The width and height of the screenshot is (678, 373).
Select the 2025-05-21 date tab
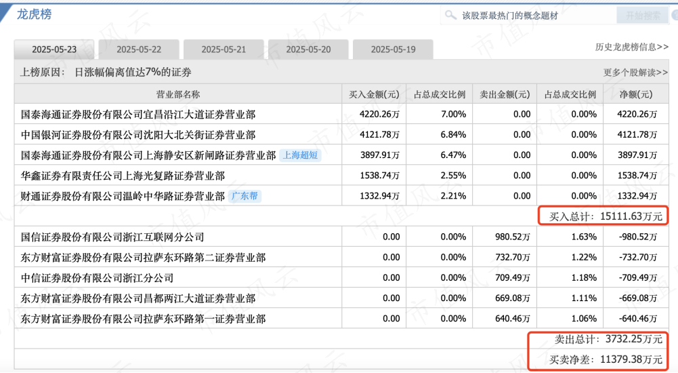(x=224, y=50)
